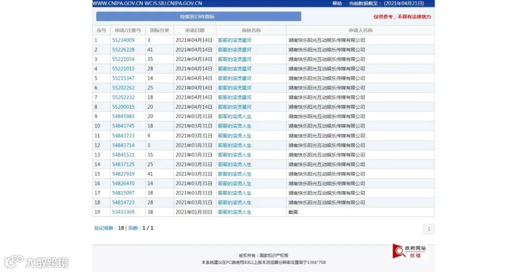The image size is (528, 272).
Task: Open registration number 55200015
Action: click(x=123, y=107)
